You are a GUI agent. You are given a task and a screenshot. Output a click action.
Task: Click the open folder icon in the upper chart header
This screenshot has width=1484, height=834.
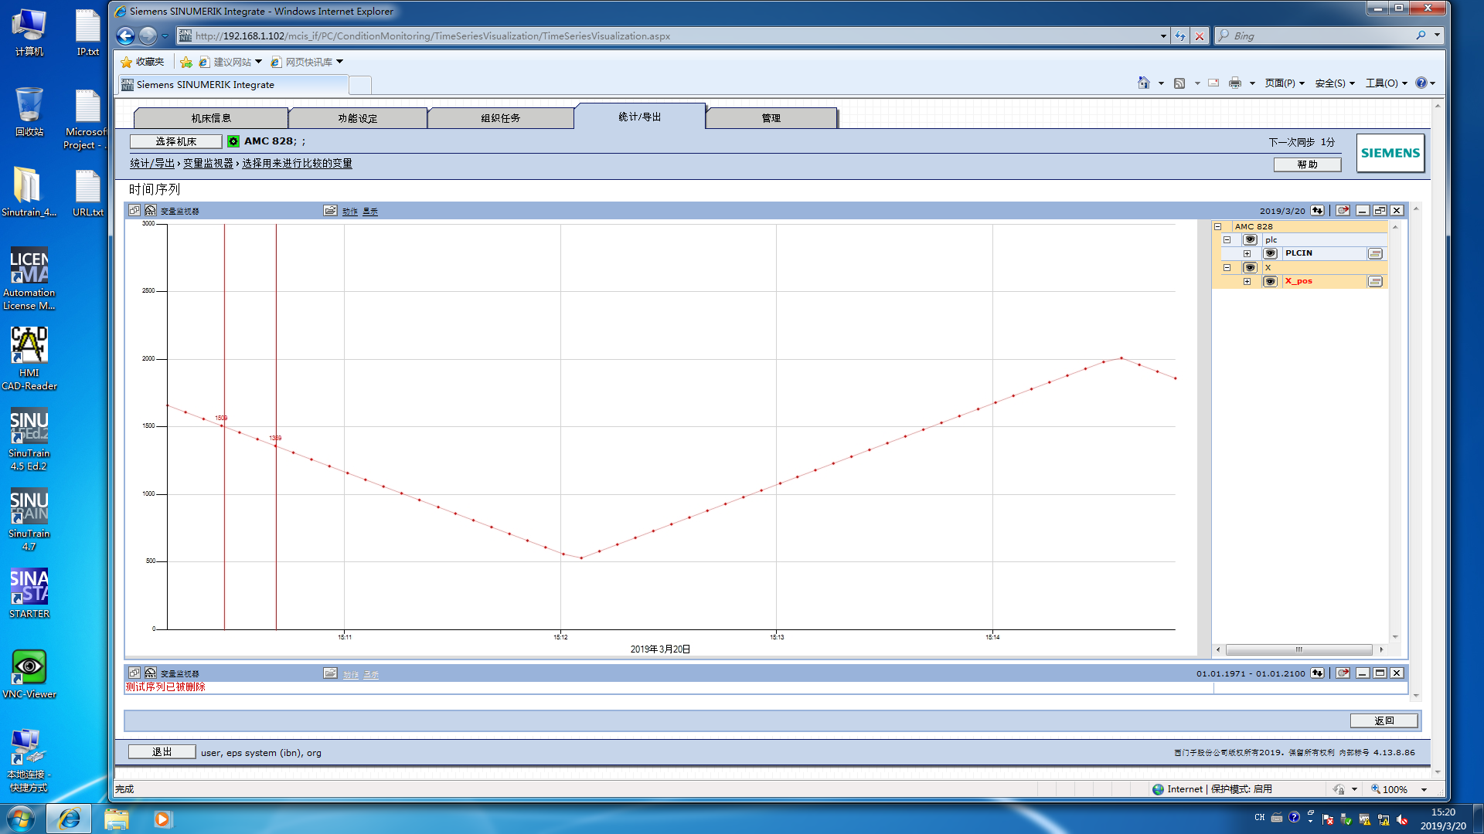[x=330, y=210]
